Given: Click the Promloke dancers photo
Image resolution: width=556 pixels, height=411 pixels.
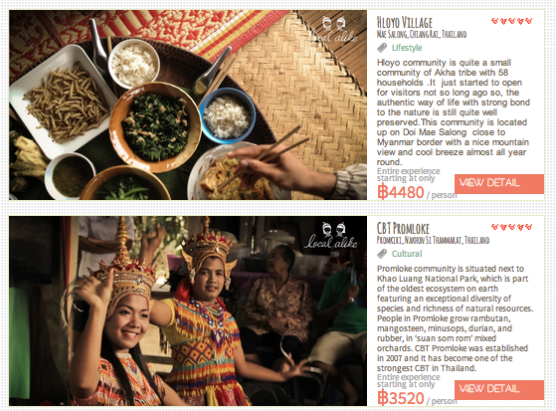Looking at the screenshot, I should (188, 310).
